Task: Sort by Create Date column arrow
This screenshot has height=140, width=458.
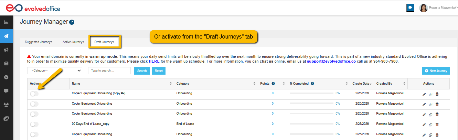Action: click(371, 84)
